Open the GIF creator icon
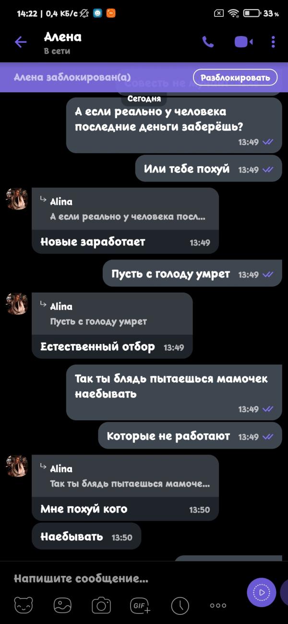Screen dimensions: 288x624 (140, 605)
